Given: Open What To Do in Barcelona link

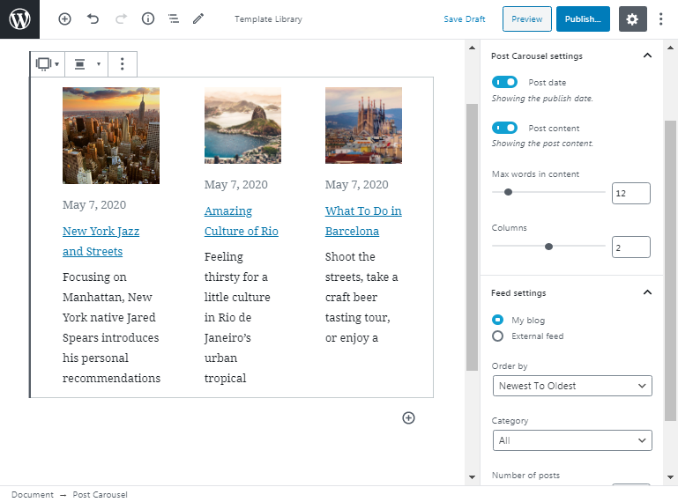Looking at the screenshot, I should click(363, 221).
